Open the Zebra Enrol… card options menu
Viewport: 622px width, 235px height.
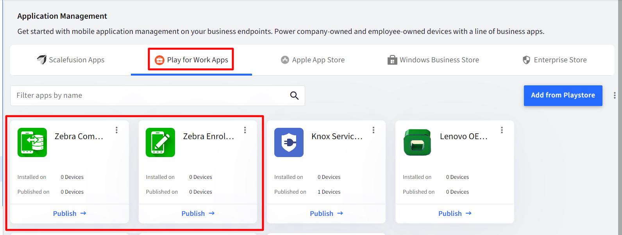coord(245,130)
